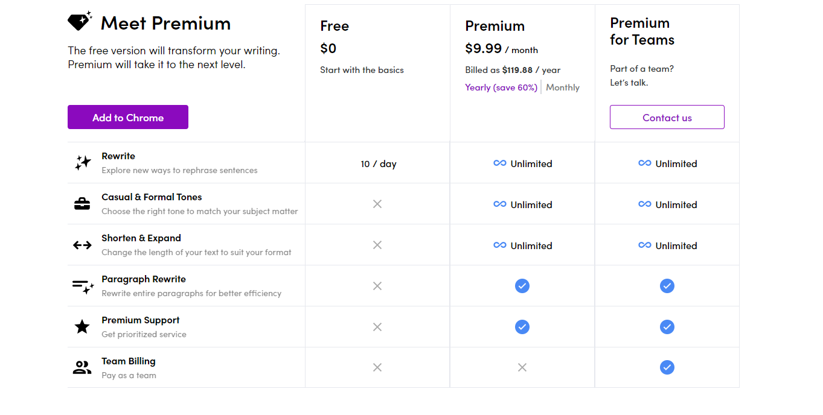Image resolution: width=823 pixels, height=415 pixels.
Task: Click the infinity icon for Teams Shorten & Expand
Action: pyautogui.click(x=645, y=246)
